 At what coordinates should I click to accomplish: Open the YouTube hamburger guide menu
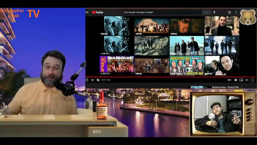(x=87, y=12)
